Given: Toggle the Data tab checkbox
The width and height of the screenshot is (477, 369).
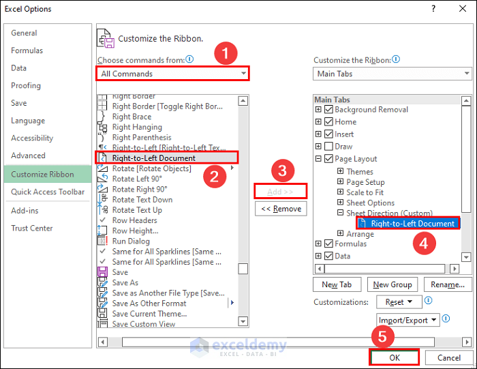Looking at the screenshot, I should [x=328, y=256].
